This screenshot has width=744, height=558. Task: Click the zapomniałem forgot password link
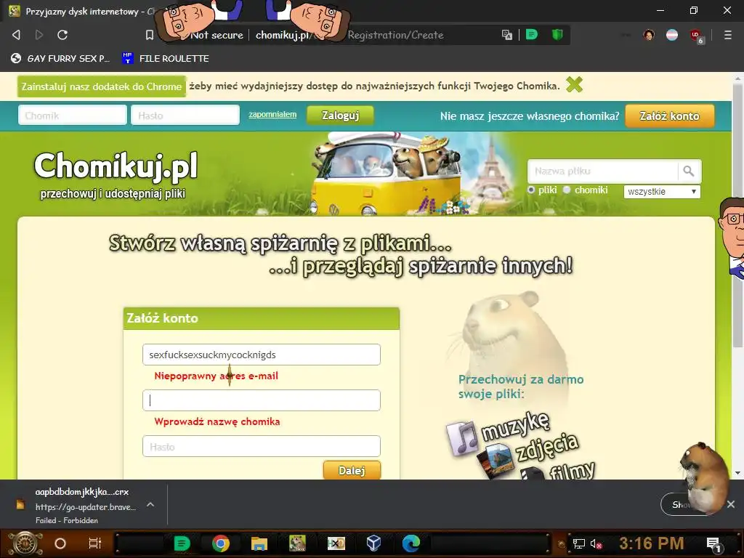click(x=272, y=114)
